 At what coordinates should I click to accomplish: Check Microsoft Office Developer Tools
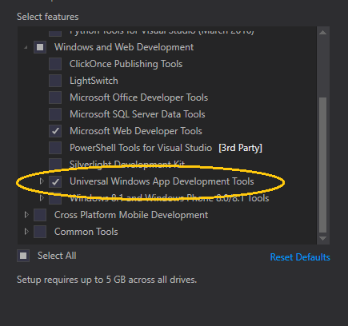click(x=55, y=97)
